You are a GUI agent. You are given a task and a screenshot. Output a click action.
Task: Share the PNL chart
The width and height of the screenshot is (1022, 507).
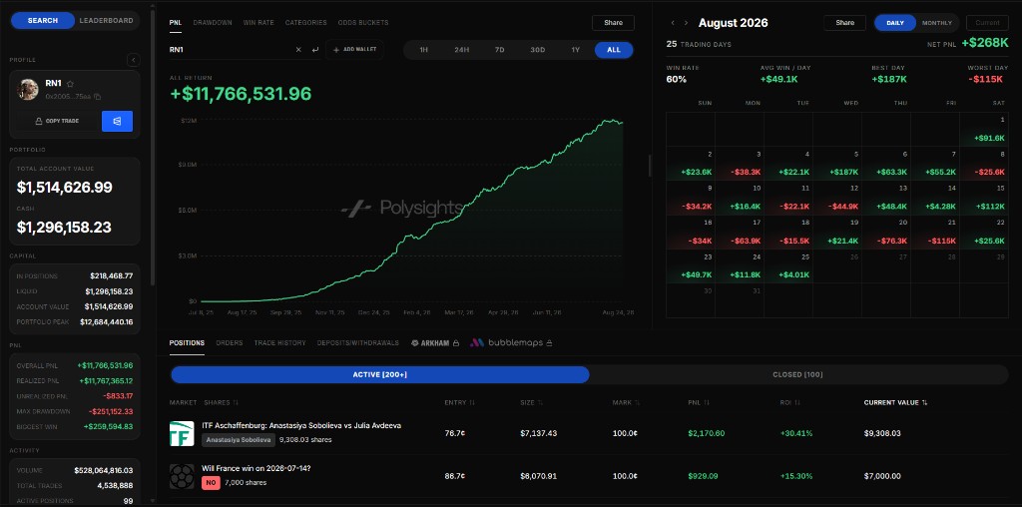click(x=614, y=23)
